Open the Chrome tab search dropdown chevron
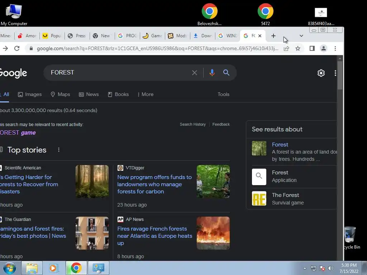367x275 pixels. pyautogui.click(x=301, y=36)
